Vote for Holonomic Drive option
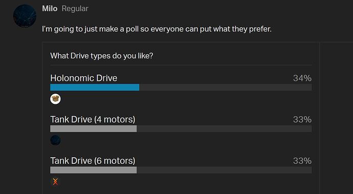 point(84,78)
